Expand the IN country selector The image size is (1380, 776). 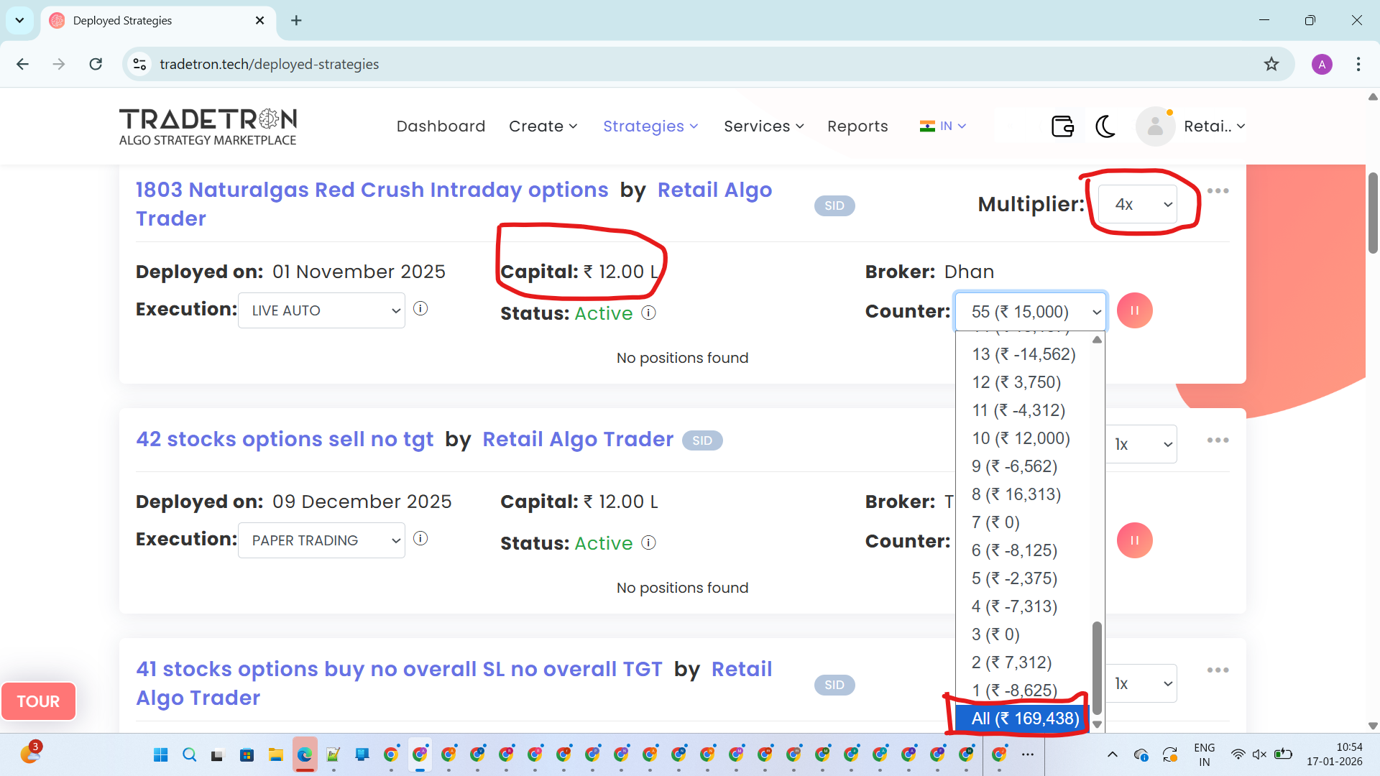tap(943, 126)
